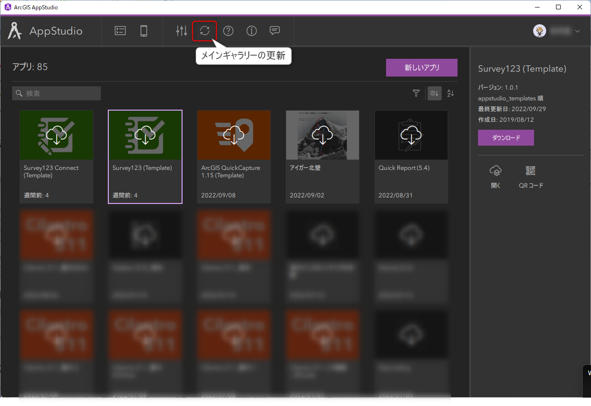Viewport: 591px width, 406px height.
Task: Click the 2022/09/08 date on QuickCapture card
Action: tap(218, 195)
